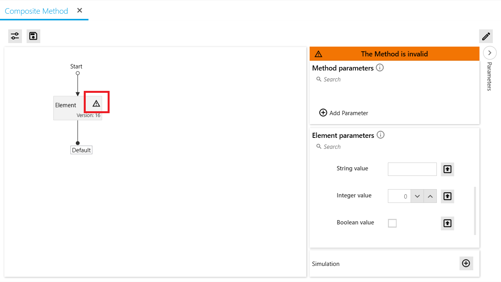Screen dimensions: 501x282
Task: Click the warning triangle on Element node
Action: click(x=96, y=103)
